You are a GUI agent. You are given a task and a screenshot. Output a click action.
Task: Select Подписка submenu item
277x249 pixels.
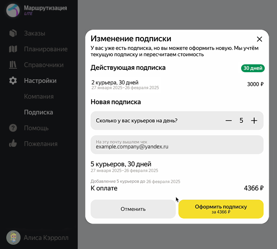click(x=38, y=112)
